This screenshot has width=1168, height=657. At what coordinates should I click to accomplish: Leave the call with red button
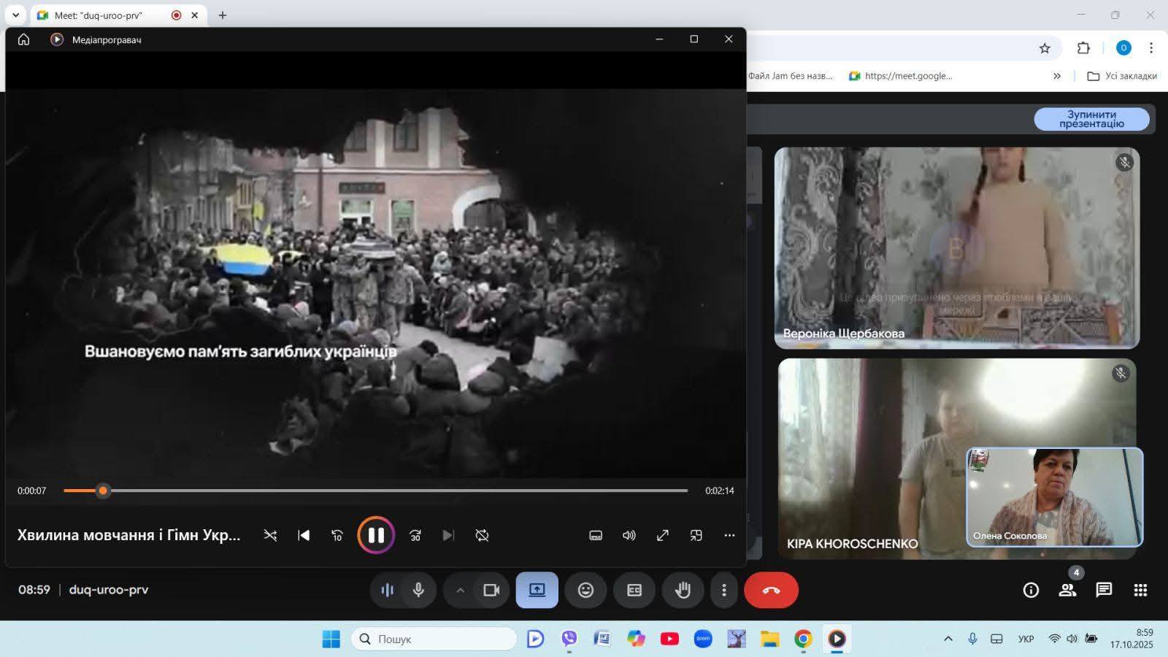coord(771,590)
